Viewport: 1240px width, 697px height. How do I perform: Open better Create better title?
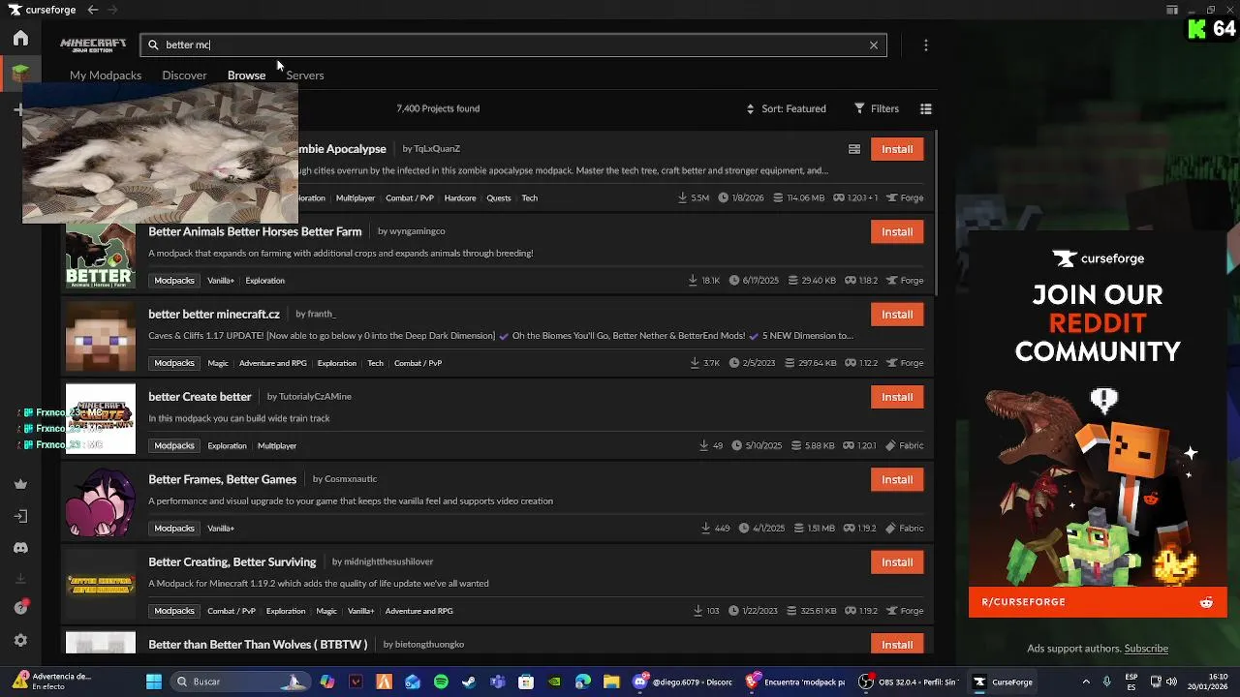[x=200, y=396]
